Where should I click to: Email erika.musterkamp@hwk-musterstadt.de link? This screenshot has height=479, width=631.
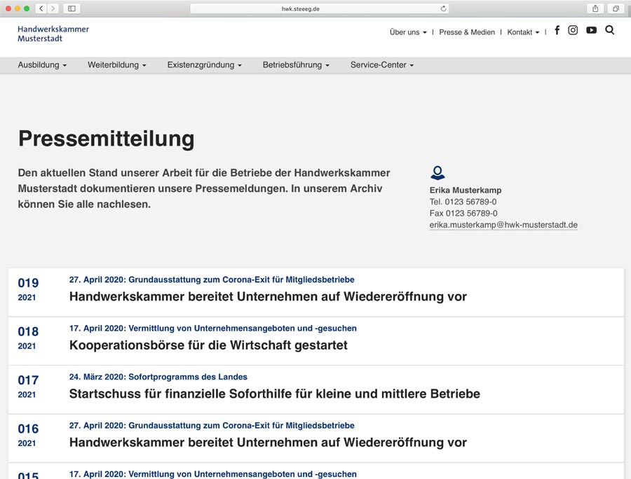click(x=503, y=225)
